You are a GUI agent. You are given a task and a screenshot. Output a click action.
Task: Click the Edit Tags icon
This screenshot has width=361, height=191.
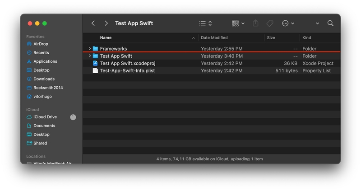click(x=270, y=23)
